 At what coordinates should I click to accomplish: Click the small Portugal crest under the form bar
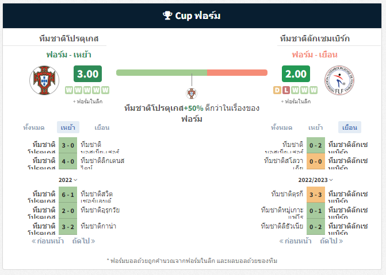point(192,94)
